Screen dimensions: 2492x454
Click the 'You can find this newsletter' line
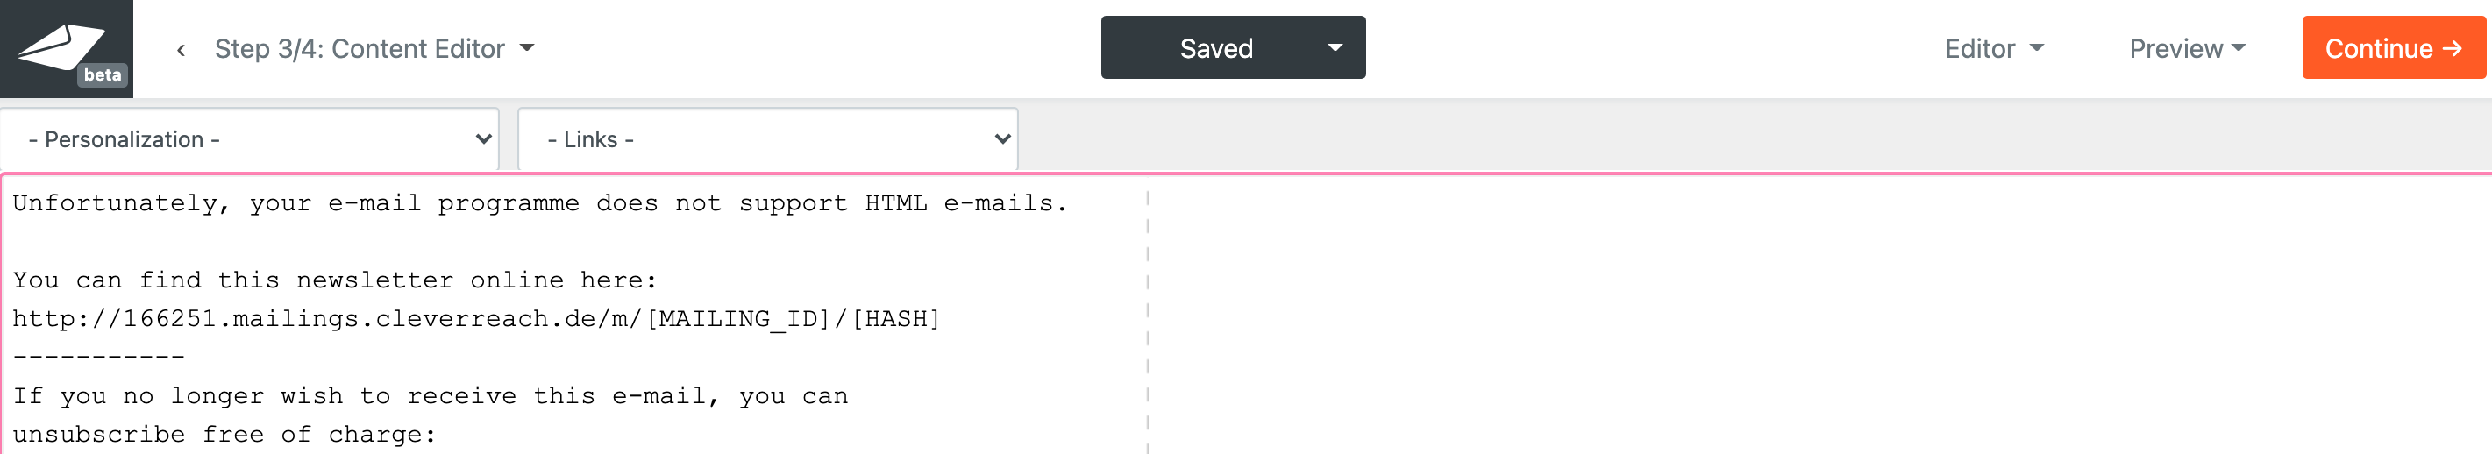tap(334, 281)
